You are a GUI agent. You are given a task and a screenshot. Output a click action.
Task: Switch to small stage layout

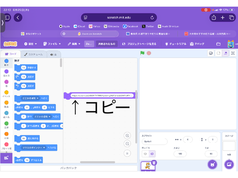219,53
